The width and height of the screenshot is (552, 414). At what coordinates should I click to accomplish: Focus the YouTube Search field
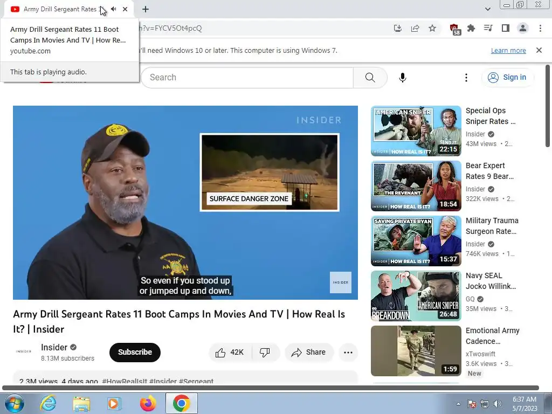[x=247, y=78]
